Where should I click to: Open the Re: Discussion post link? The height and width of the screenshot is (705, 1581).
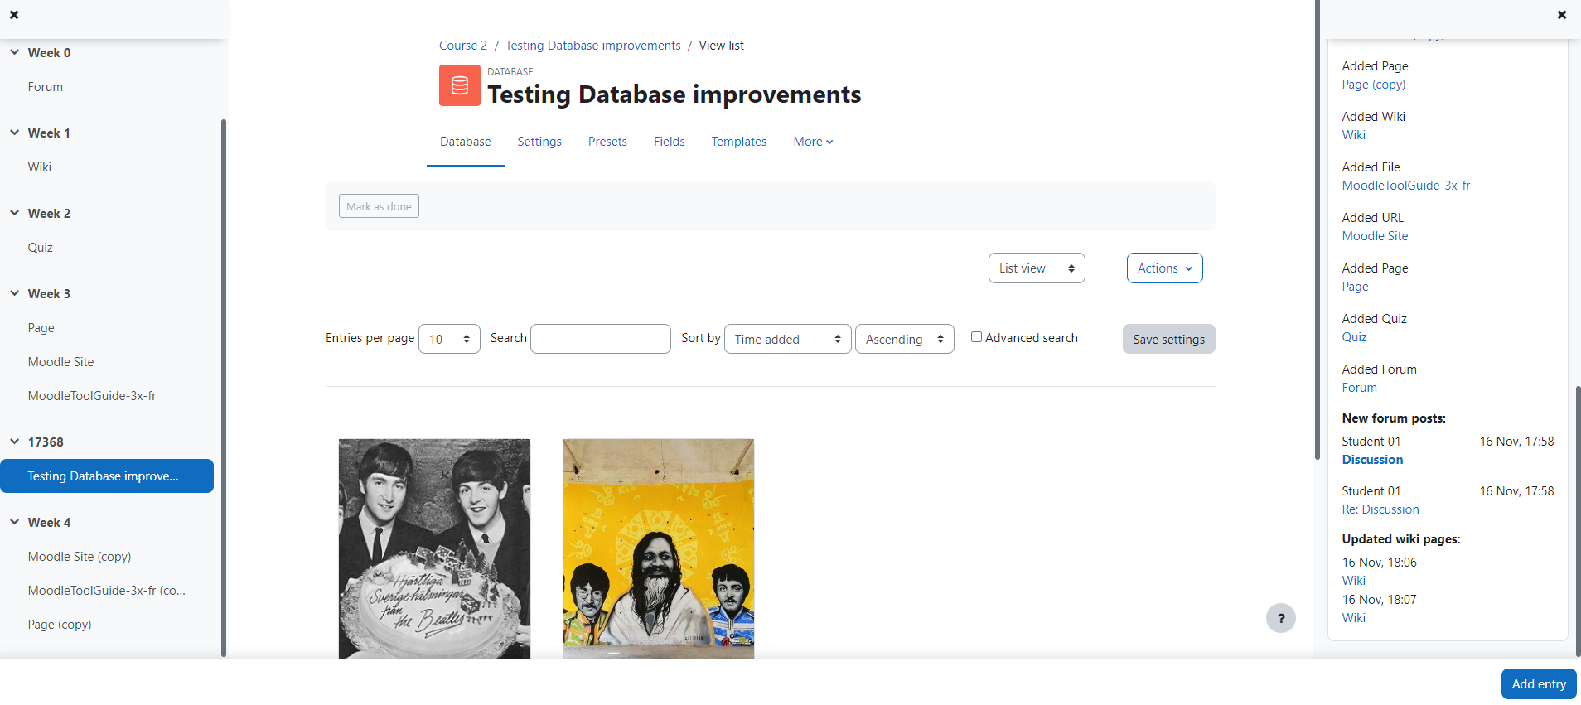[x=1380, y=509]
